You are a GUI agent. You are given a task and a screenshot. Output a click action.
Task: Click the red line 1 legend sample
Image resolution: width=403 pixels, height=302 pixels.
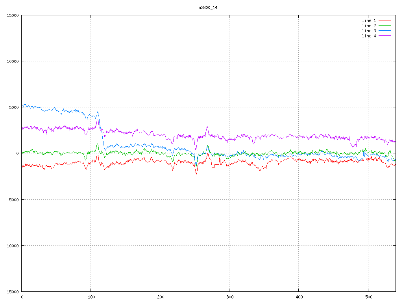tap(385, 20)
